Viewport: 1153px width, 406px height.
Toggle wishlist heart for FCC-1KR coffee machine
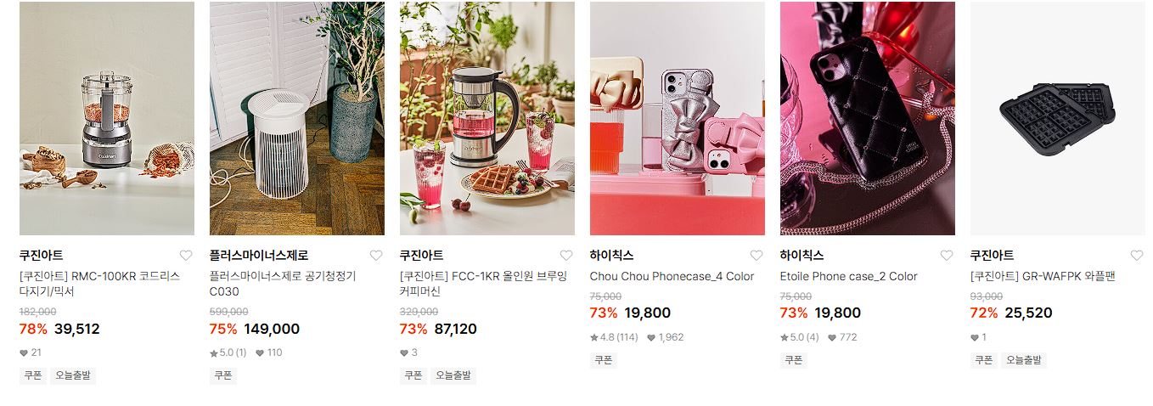tap(566, 256)
